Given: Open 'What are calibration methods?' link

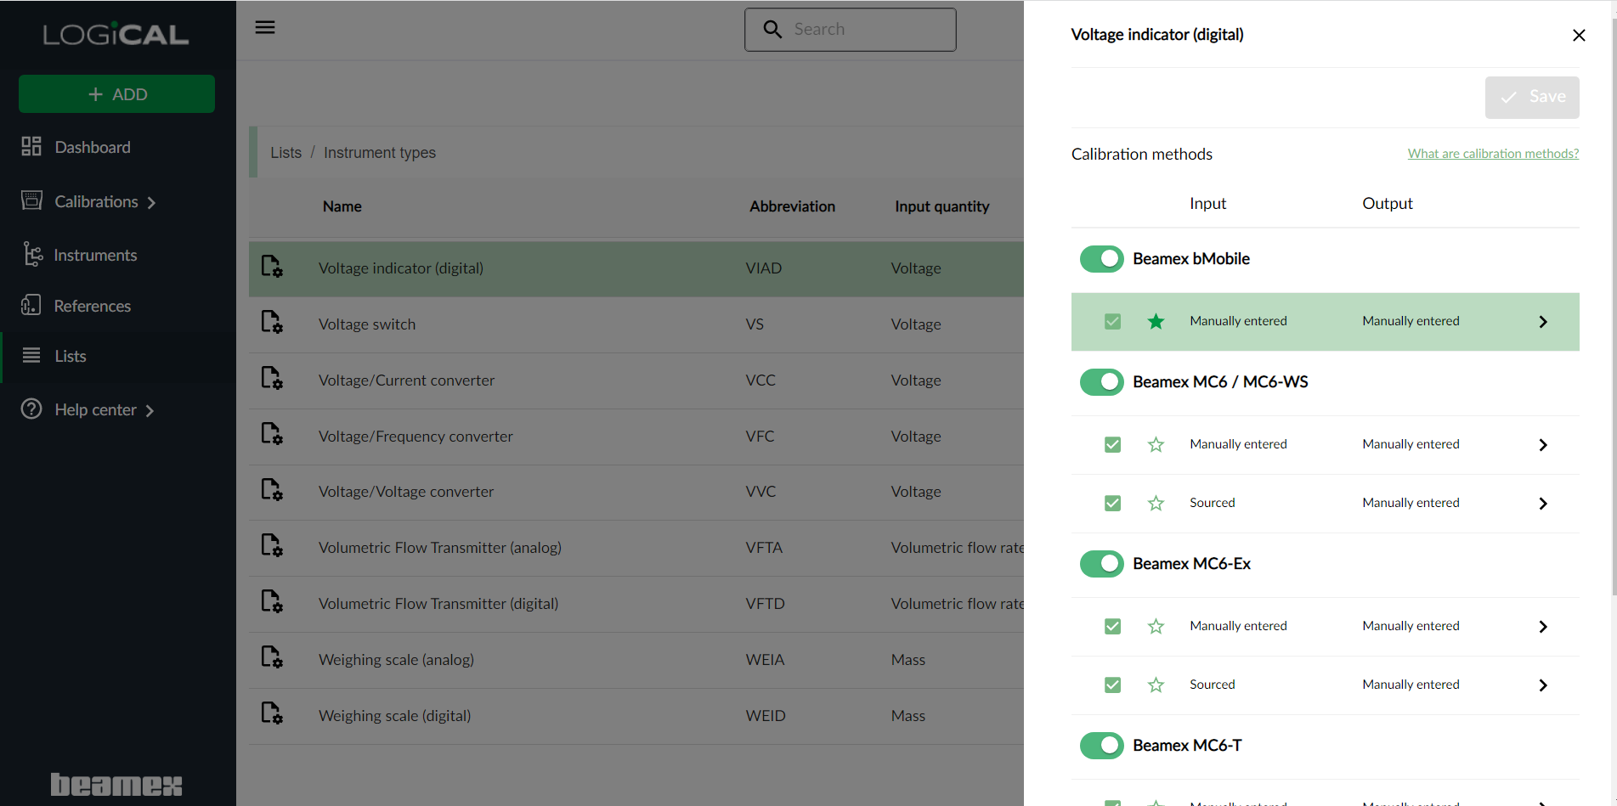Looking at the screenshot, I should tap(1493, 154).
